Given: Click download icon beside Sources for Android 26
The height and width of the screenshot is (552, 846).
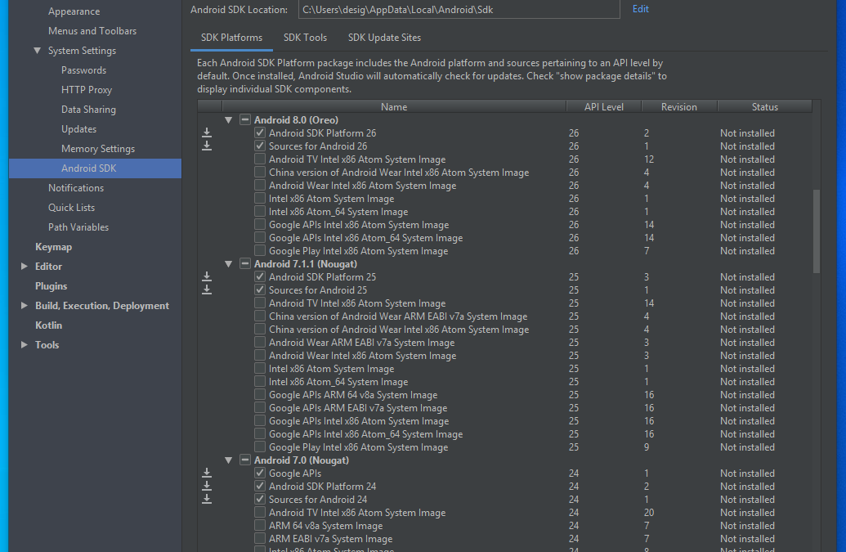Looking at the screenshot, I should (207, 146).
